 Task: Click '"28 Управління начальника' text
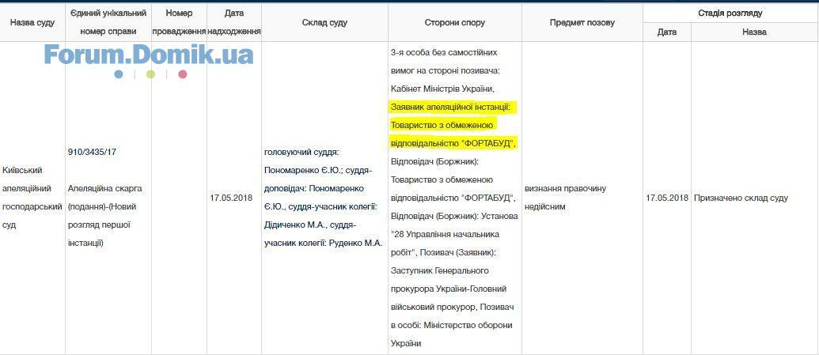tap(445, 234)
